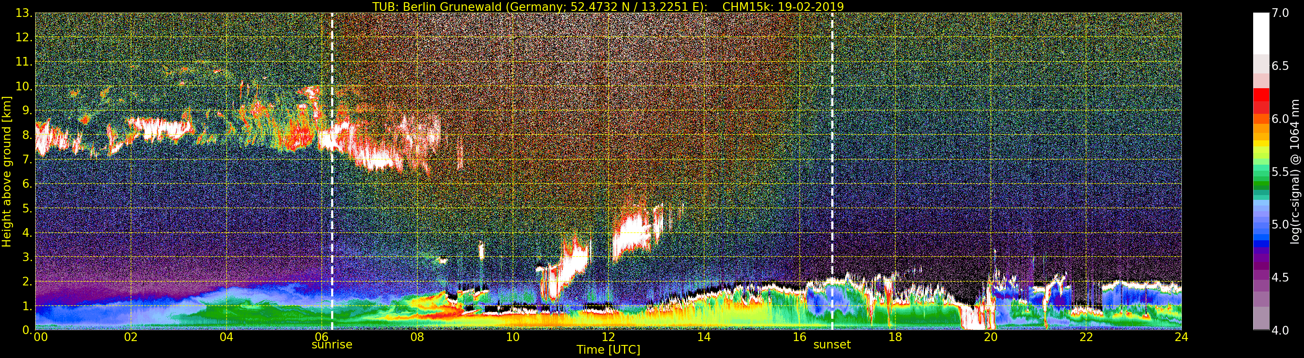Click the time axis tick '20'
The width and height of the screenshot is (1304, 358).
pos(991,337)
